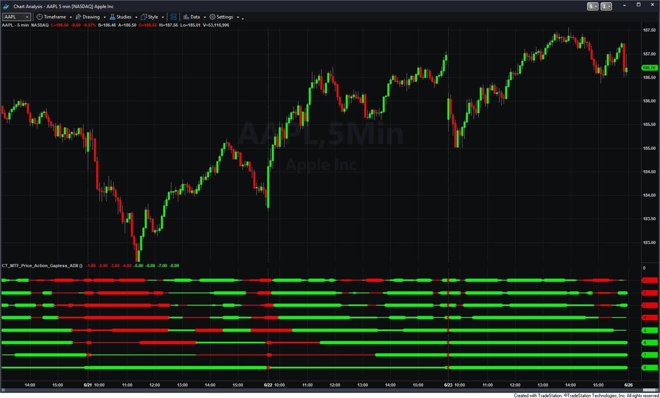This screenshot has width=660, height=398.
Task: Click the blue stacked-panels toolbar icon
Action: click(x=173, y=17)
